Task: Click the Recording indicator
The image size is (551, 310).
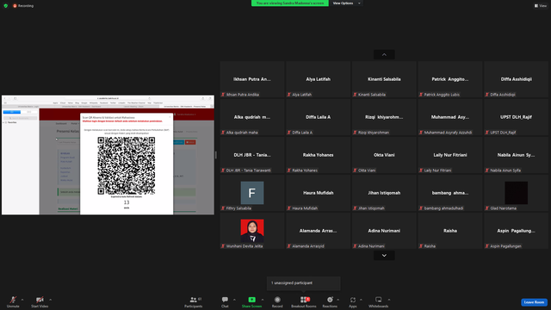Action: (23, 6)
